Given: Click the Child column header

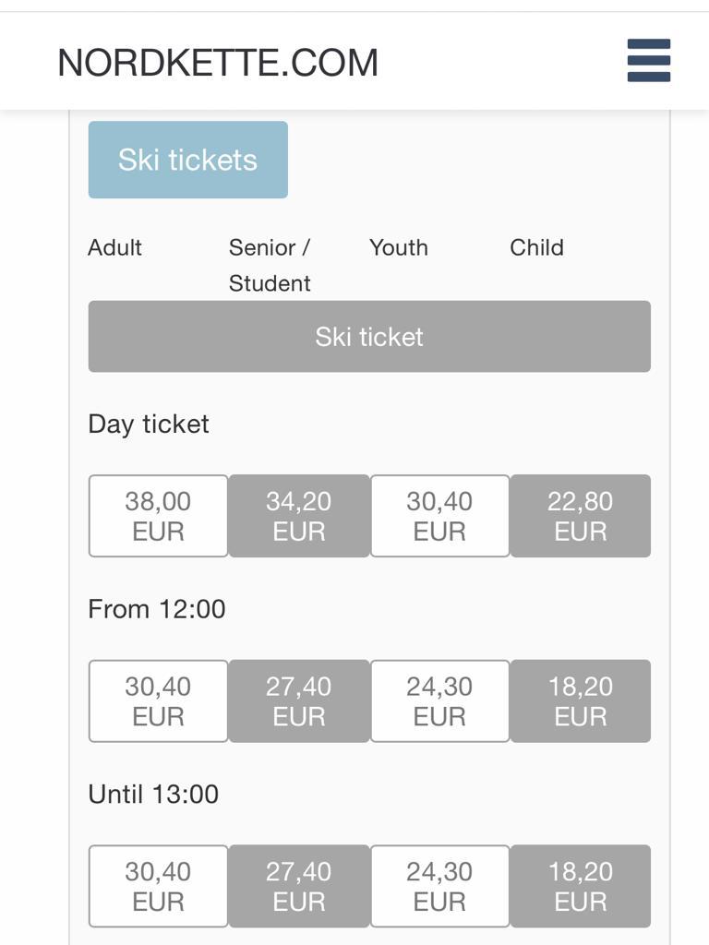Looking at the screenshot, I should click(536, 247).
